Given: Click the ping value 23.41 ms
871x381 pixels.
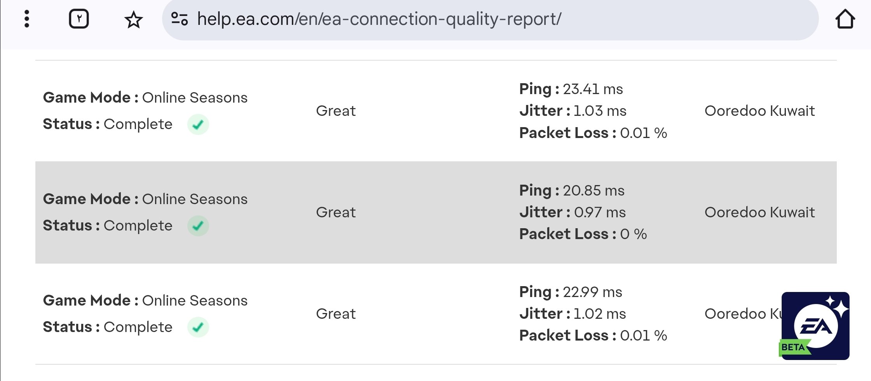Looking at the screenshot, I should coord(592,89).
